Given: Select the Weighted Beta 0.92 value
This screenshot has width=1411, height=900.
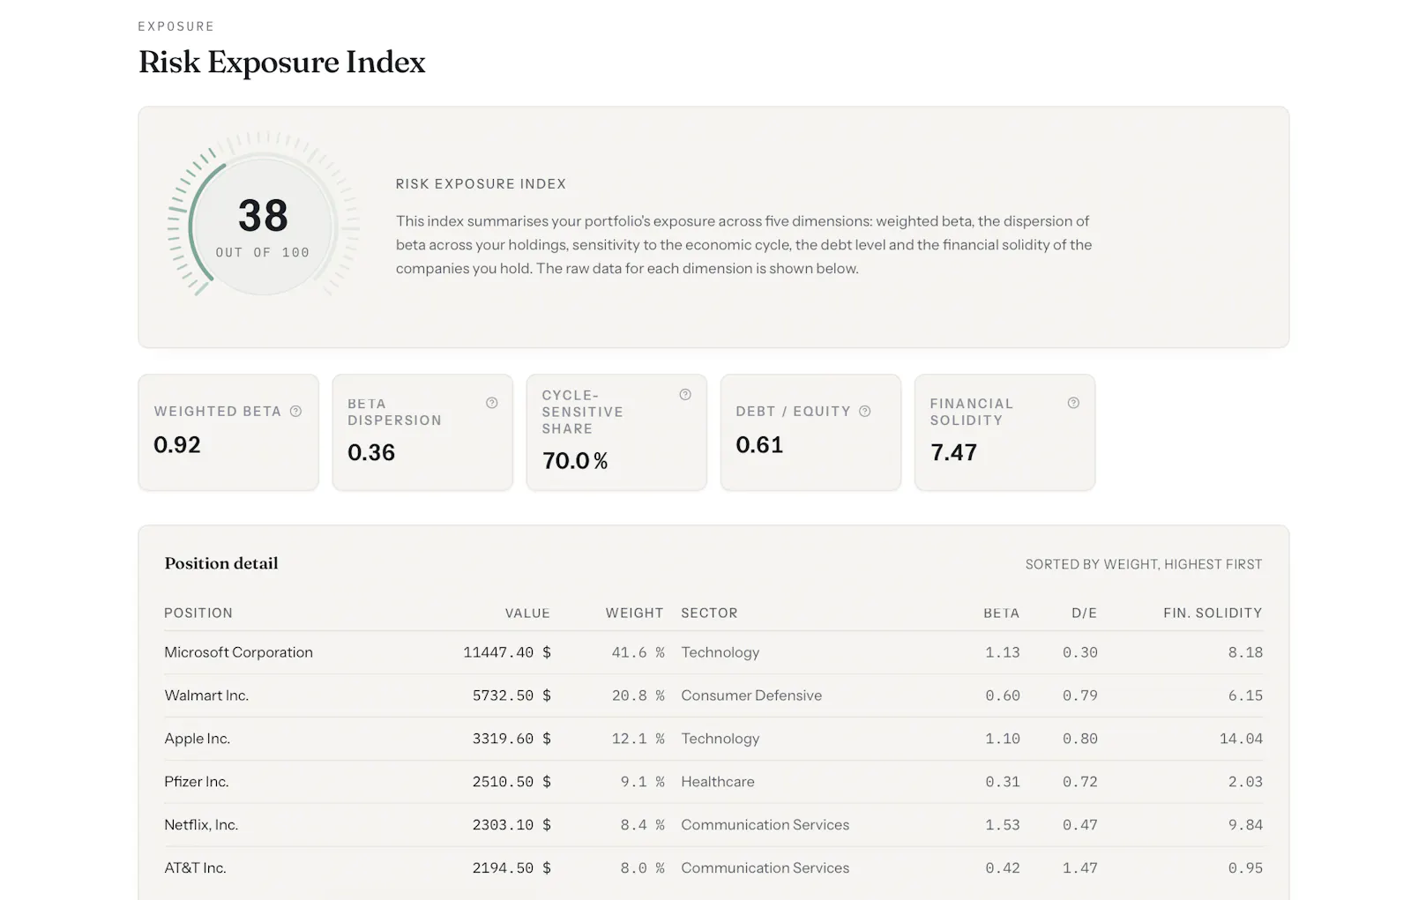Looking at the screenshot, I should pyautogui.click(x=177, y=444).
